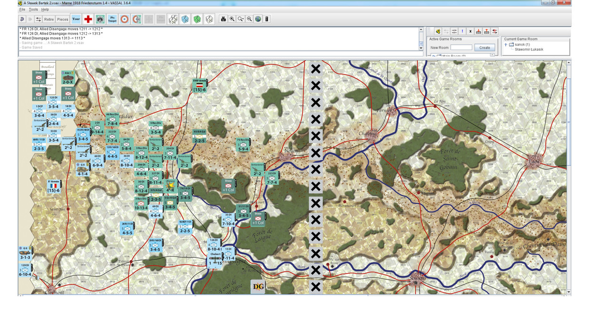Select the 26 RI/11 DI 4-5-5 counter
Screen dimensions: 609x329
click(127, 229)
